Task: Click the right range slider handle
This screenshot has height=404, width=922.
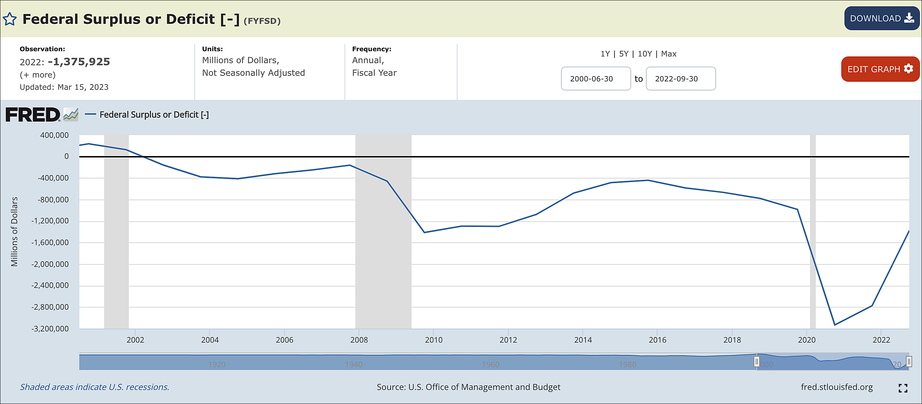Action: 908,362
